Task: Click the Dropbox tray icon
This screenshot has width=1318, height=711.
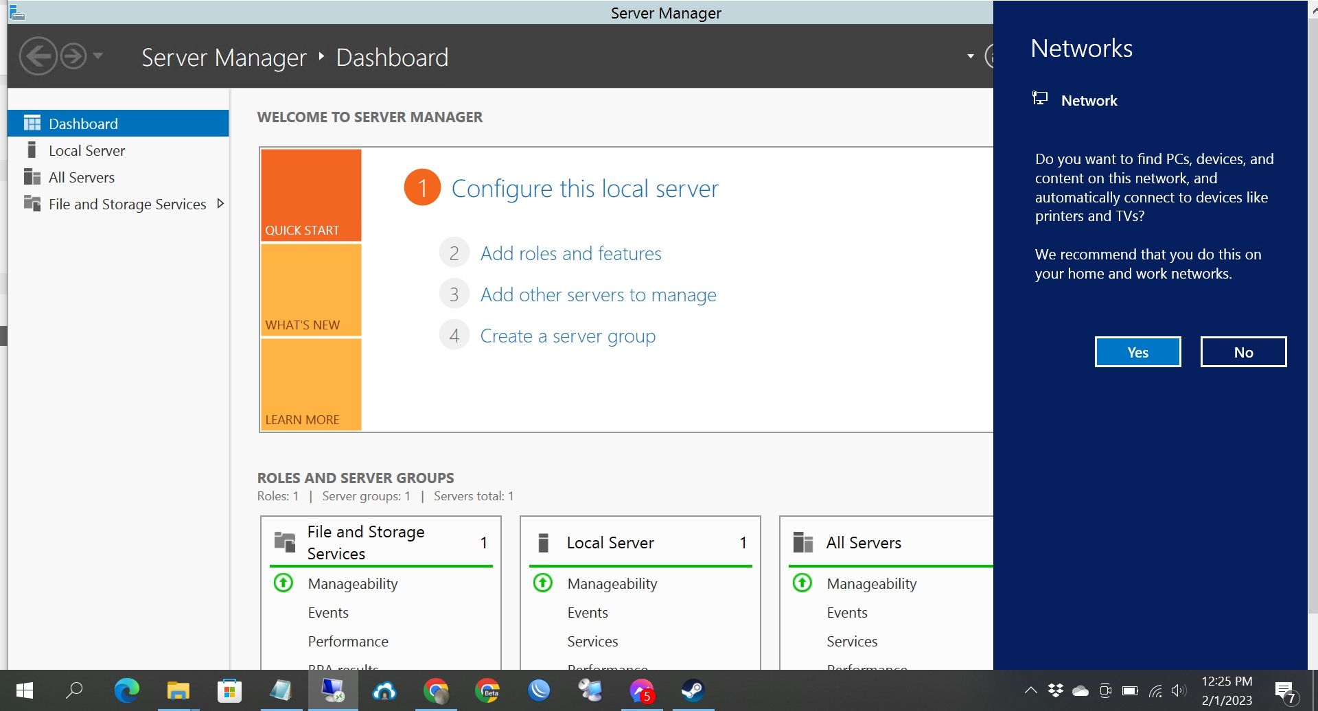Action: coord(1056,690)
